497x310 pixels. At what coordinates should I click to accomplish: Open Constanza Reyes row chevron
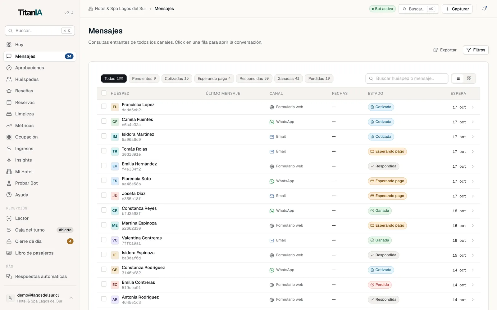coord(473,211)
